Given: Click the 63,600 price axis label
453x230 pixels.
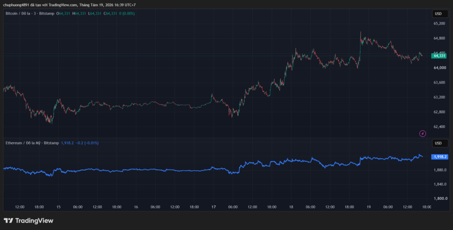Looking at the screenshot, I should (439, 82).
